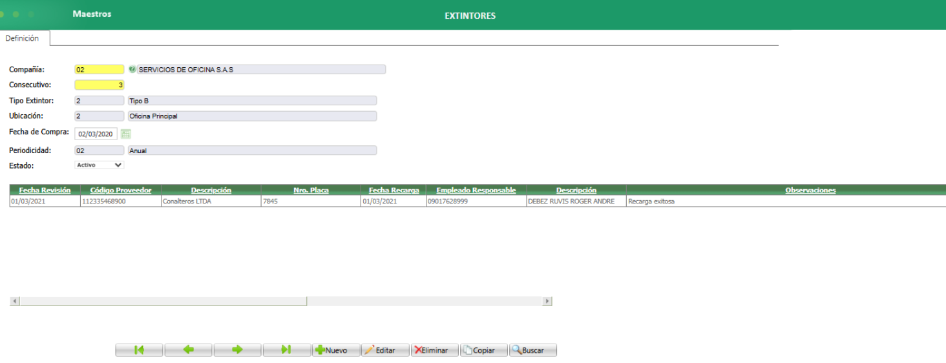Click the Periodicidad code field
Screen dimensions: 946x363
(x=100, y=150)
